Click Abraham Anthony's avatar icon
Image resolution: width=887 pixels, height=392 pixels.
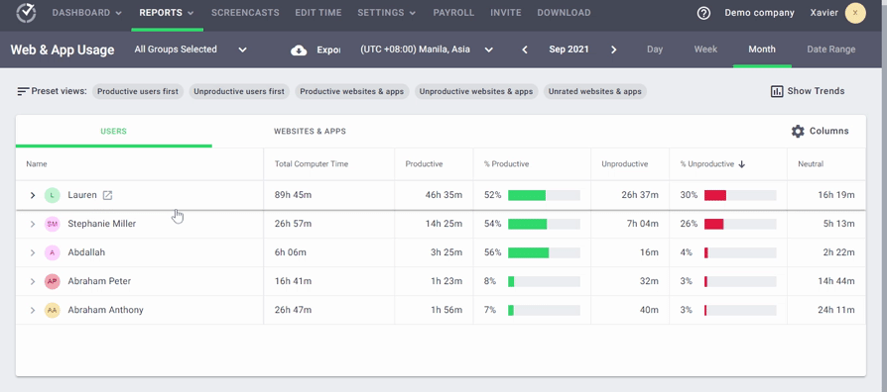point(52,310)
